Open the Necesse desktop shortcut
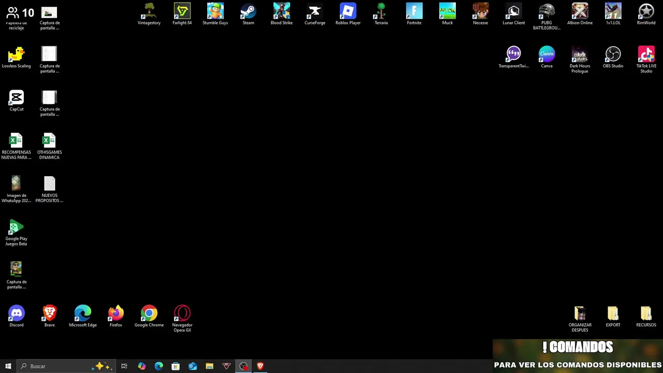Screen dimensions: 663x373 click(x=481, y=14)
